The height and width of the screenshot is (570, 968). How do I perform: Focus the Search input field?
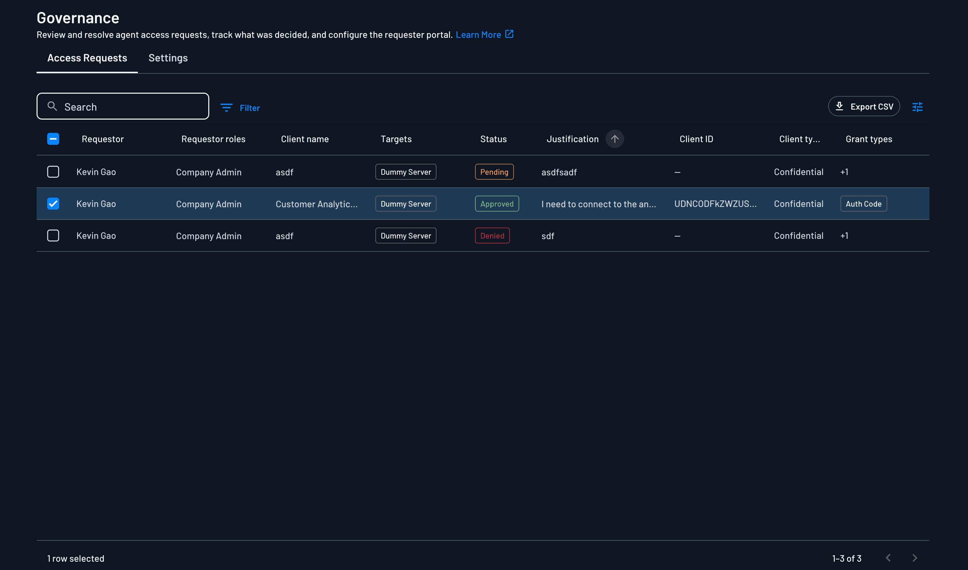(x=123, y=106)
